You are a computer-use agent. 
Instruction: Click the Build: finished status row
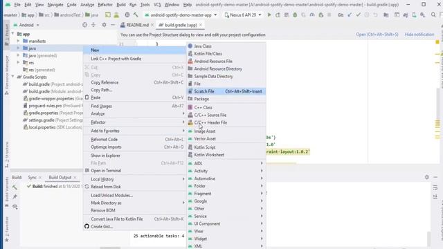pyautogui.click(x=54, y=186)
